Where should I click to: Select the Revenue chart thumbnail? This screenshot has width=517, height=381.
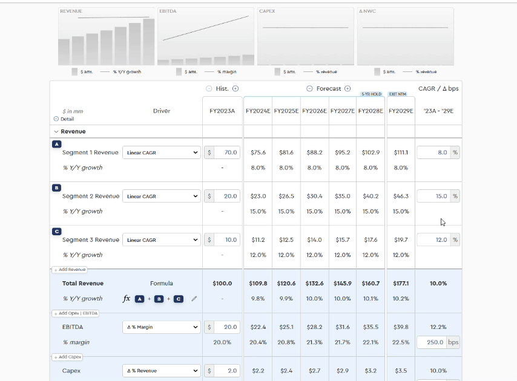107,37
